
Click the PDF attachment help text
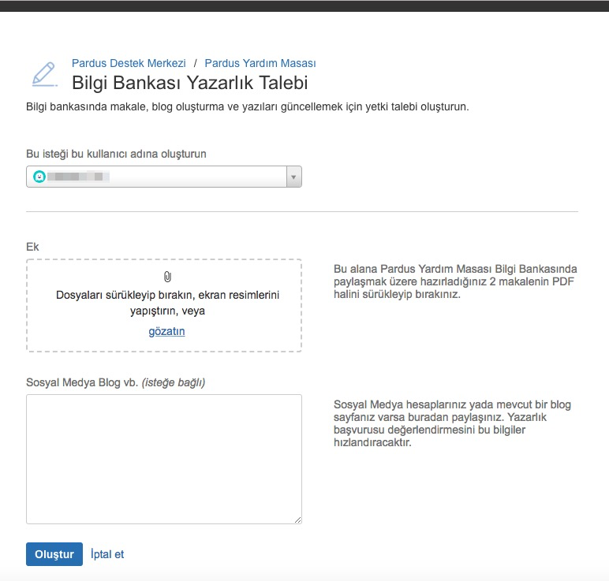pos(455,281)
